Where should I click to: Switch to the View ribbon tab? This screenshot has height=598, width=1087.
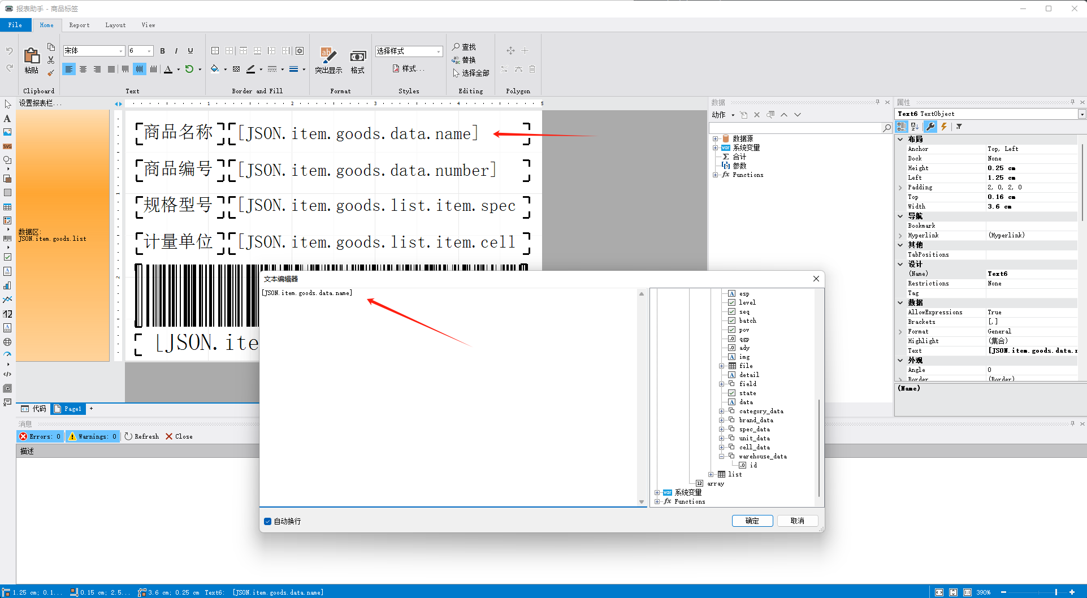point(148,25)
